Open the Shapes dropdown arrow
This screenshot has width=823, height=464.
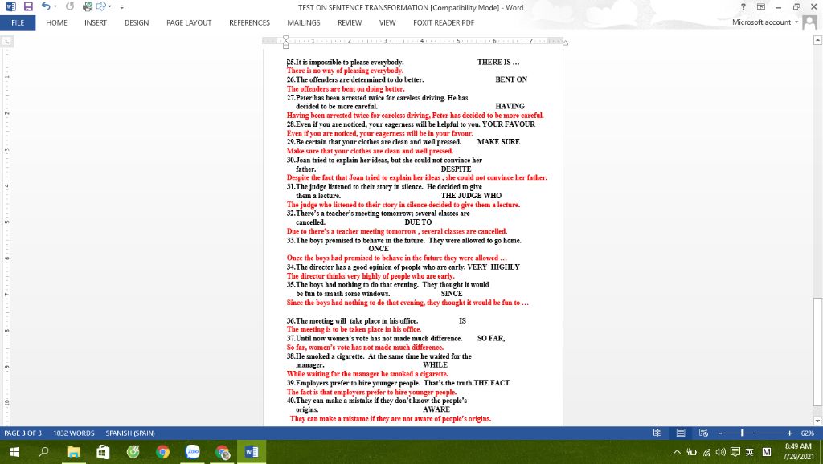(x=109, y=6)
